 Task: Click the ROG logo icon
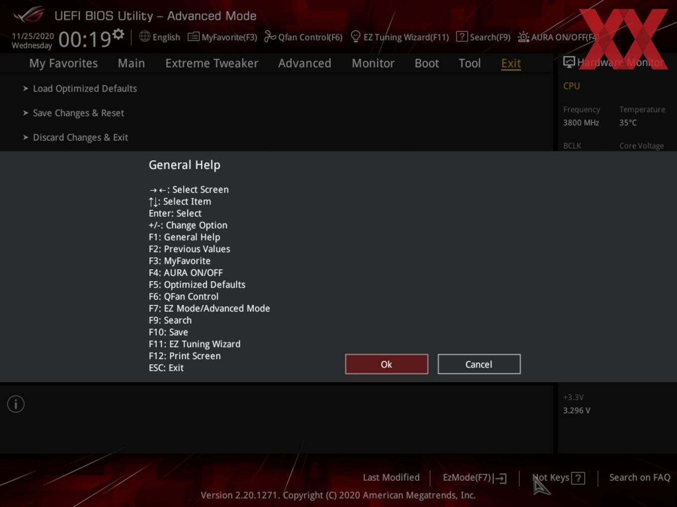pyautogui.click(x=29, y=14)
